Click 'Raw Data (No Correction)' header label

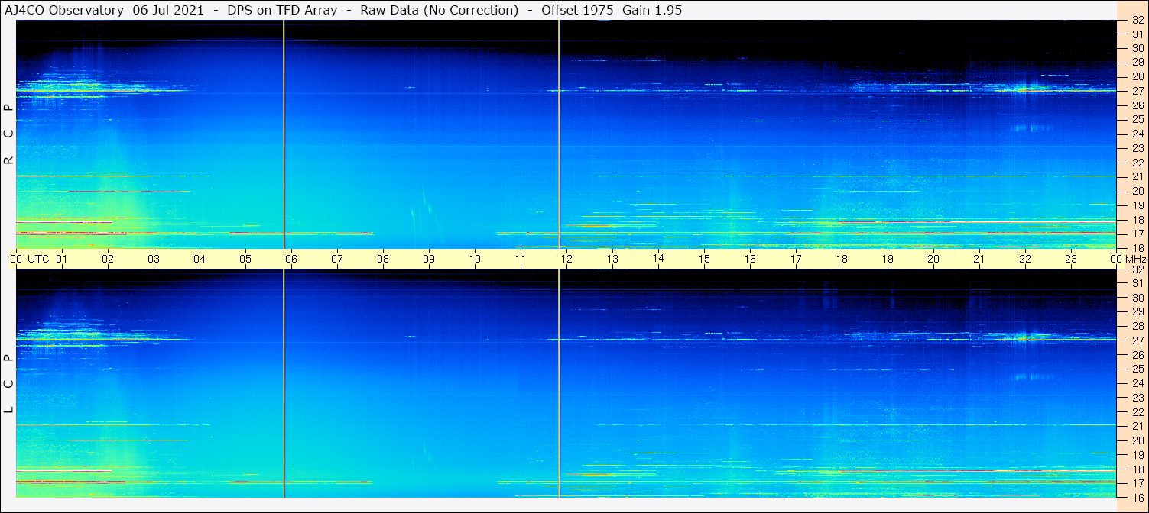coord(440,10)
